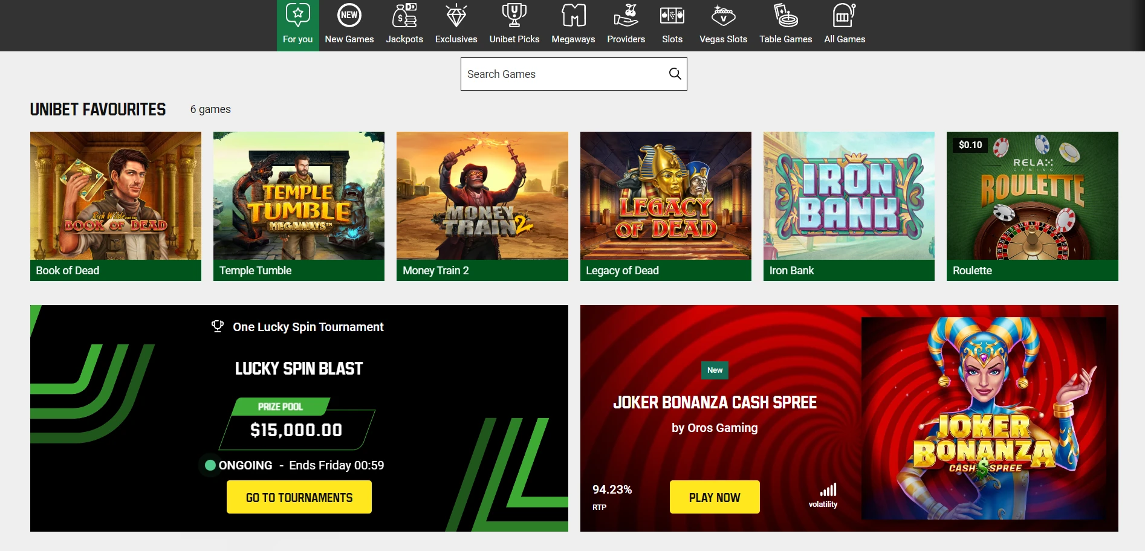Open the Vegas Slots icon
The width and height of the screenshot is (1145, 551).
(x=723, y=15)
